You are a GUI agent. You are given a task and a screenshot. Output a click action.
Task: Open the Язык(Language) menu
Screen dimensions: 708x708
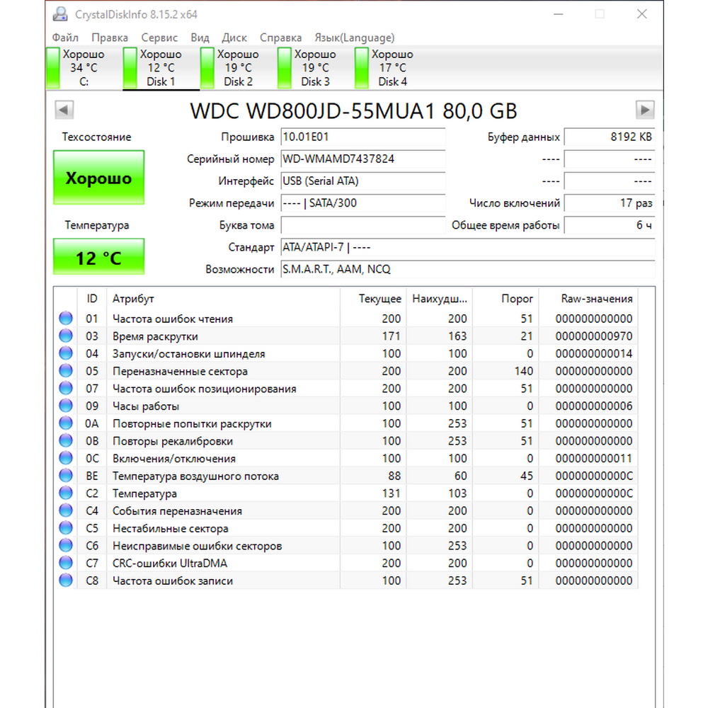pyautogui.click(x=354, y=38)
